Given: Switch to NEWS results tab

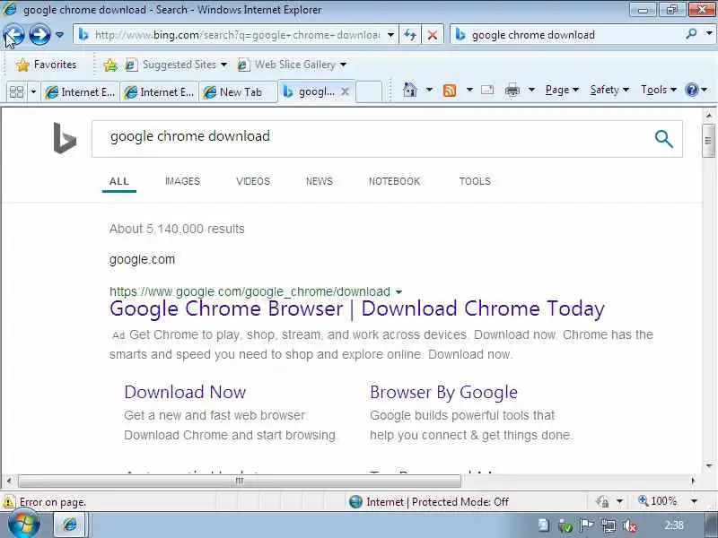Looking at the screenshot, I should coord(320,181).
